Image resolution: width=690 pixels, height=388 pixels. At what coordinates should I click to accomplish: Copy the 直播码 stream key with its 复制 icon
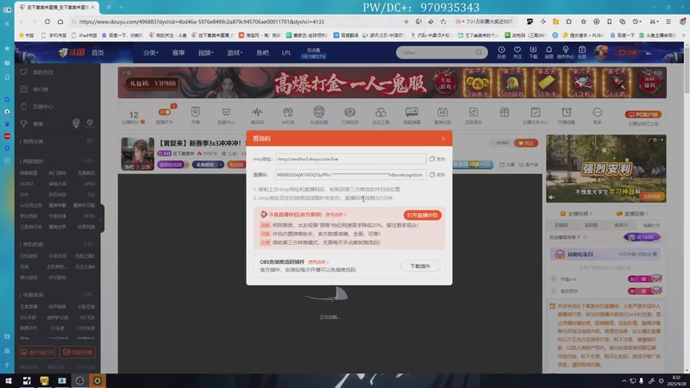tap(437, 175)
